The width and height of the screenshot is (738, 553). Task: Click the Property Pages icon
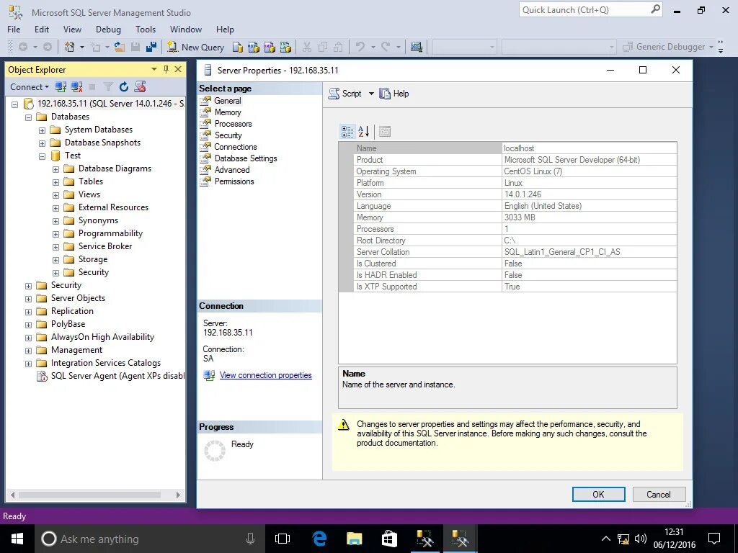point(385,132)
